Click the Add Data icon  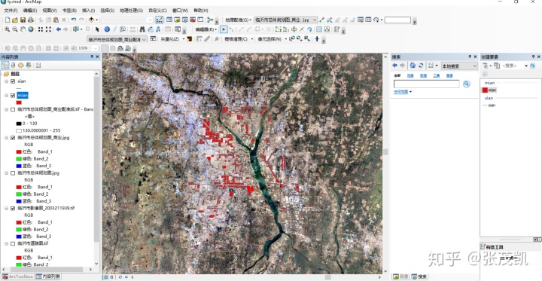[91, 20]
